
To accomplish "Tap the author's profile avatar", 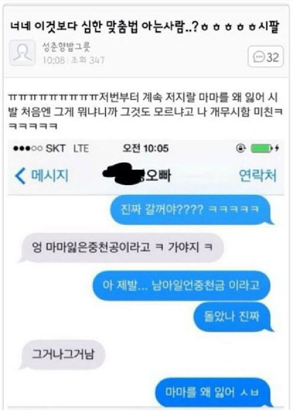I will coord(22,53).
